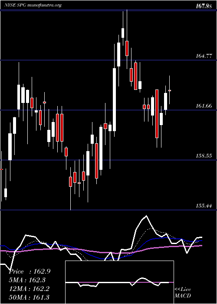Click the 'Price : 162.9' readout

click(30, 271)
